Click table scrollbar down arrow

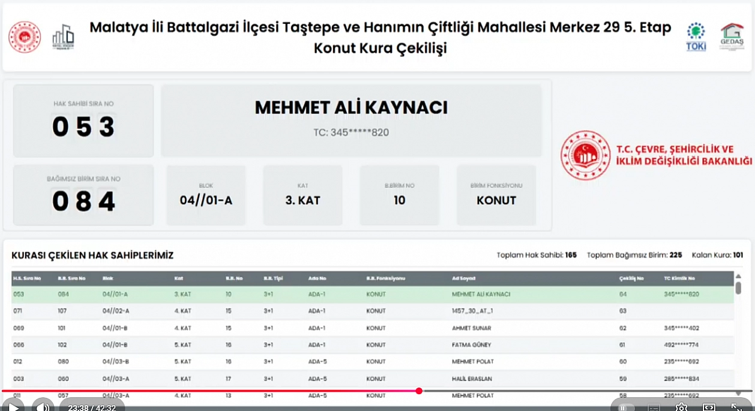[738, 394]
